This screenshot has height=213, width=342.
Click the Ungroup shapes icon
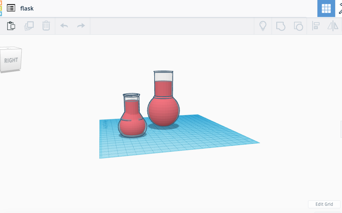(298, 26)
